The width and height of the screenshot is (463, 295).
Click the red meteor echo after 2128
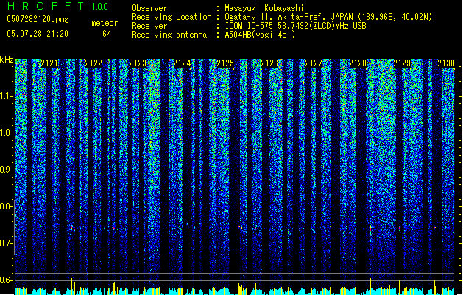[x=370, y=229]
